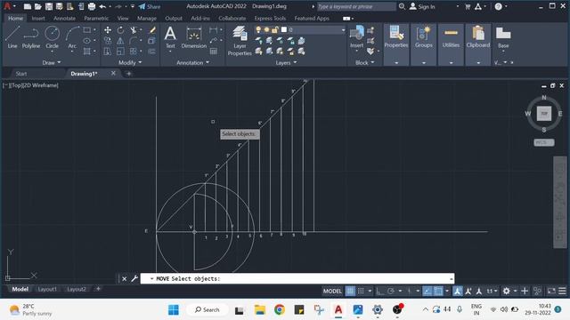
Task: Select the Line drawing tool
Action: pyautogui.click(x=12, y=37)
